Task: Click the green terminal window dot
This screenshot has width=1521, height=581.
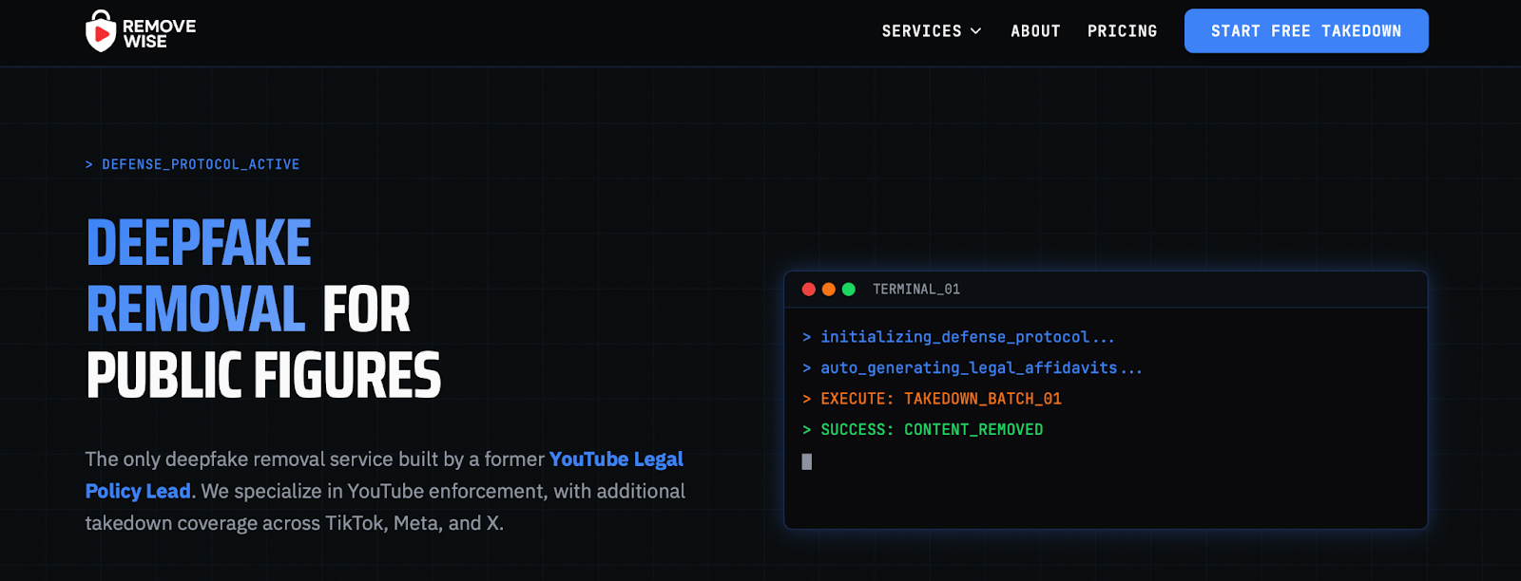Action: click(x=849, y=290)
